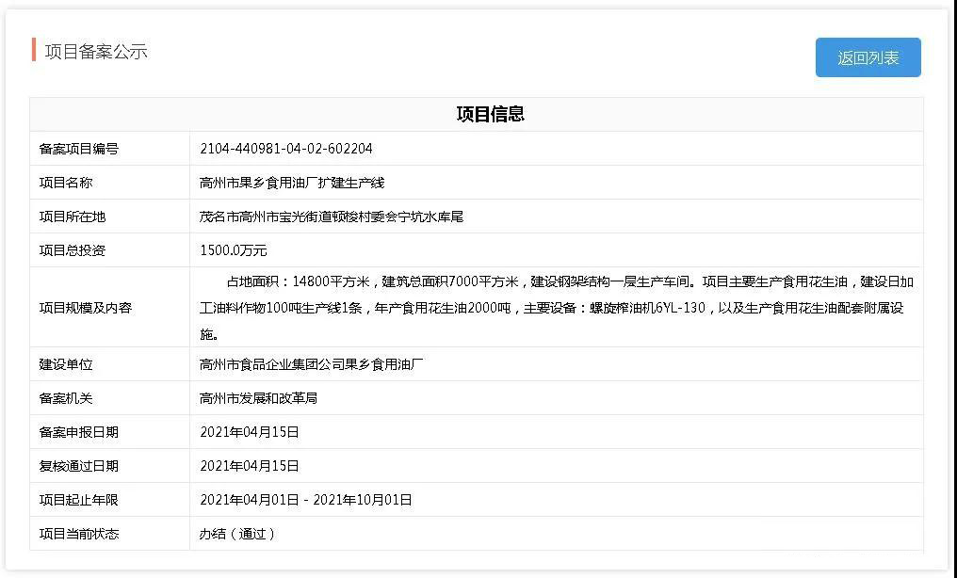Image resolution: width=957 pixels, height=578 pixels.
Task: Select the date value beside 复核通过日期
Action: coord(250,466)
